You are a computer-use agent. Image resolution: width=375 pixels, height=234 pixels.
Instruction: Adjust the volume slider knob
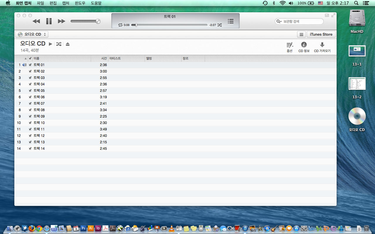[x=98, y=21]
